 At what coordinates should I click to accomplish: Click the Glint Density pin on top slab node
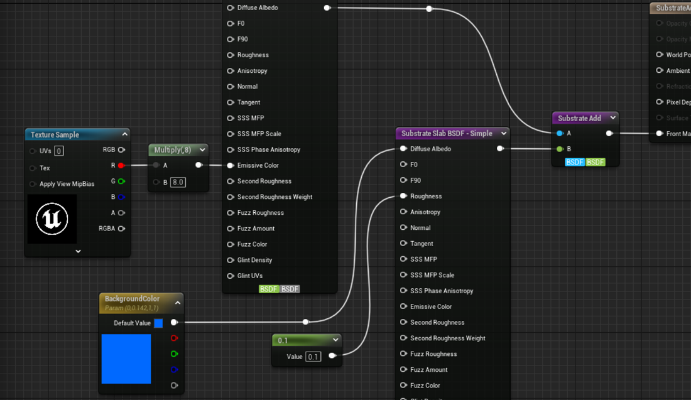230,261
